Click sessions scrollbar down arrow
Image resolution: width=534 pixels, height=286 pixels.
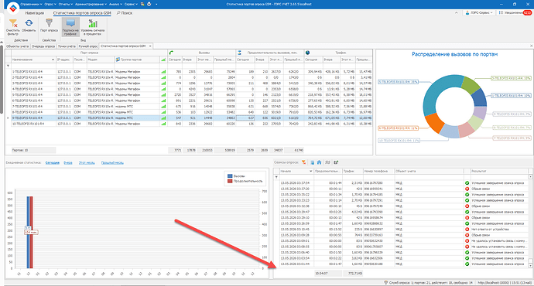(530, 265)
